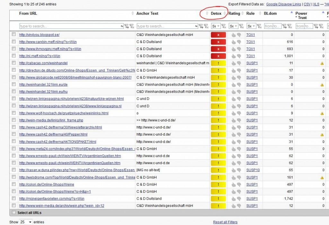329x225 pixels.
Task: Open the SUSP10 rule link
Action: [x=253, y=170]
